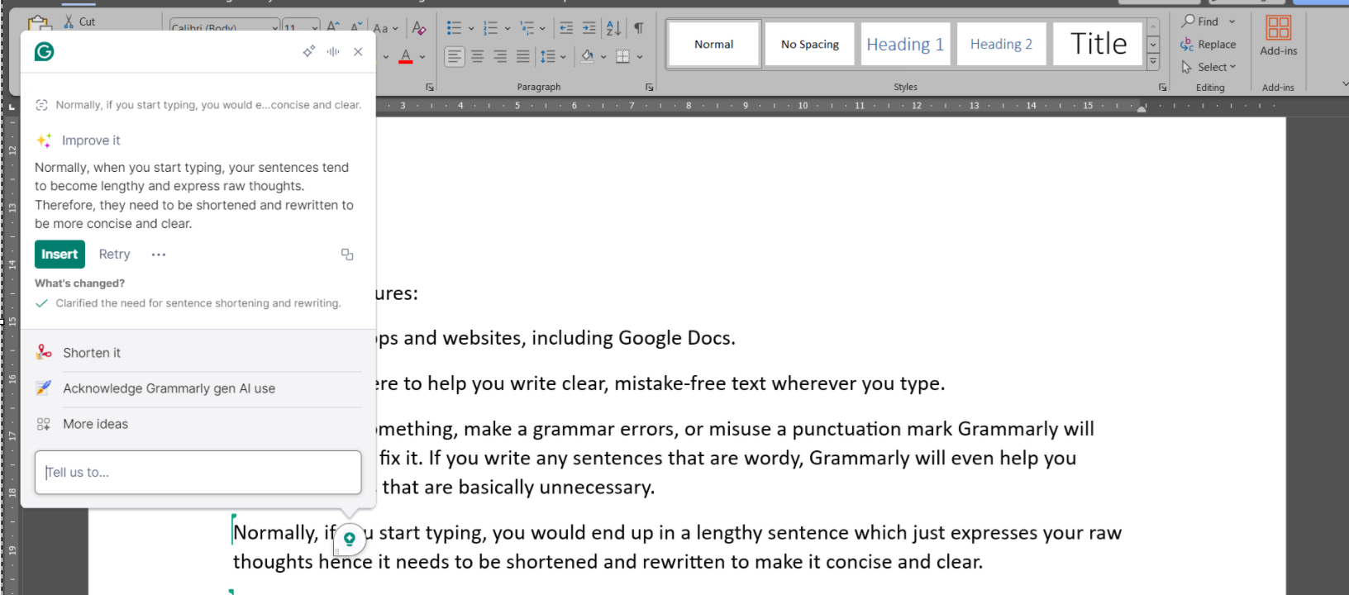This screenshot has width=1349, height=595.
Task: Click the Grammarly voice waveform icon
Action: (x=333, y=51)
